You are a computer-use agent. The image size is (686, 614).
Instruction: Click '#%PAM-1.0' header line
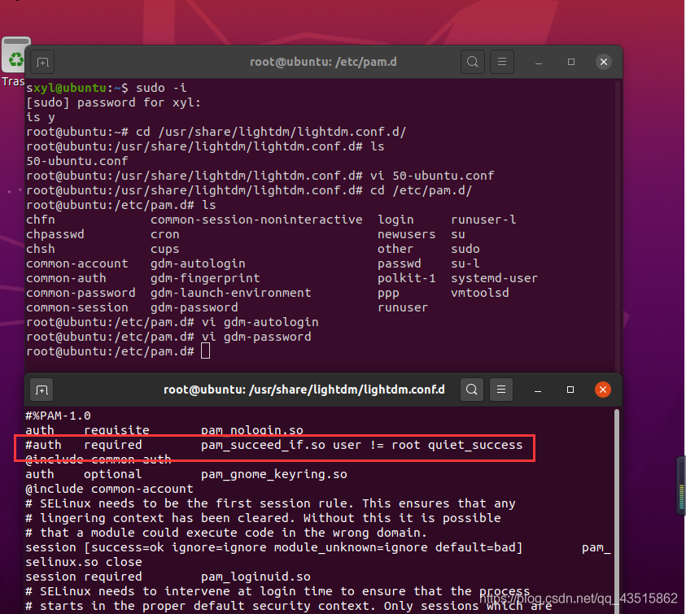click(59, 416)
